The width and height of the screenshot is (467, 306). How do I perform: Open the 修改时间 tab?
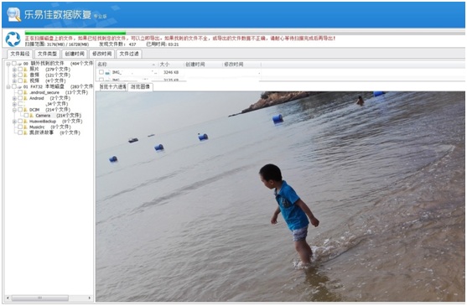pyautogui.click(x=101, y=54)
